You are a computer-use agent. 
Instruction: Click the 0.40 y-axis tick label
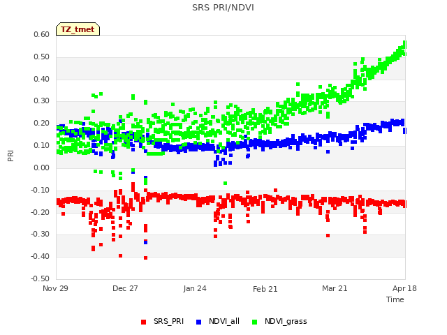[42, 79]
